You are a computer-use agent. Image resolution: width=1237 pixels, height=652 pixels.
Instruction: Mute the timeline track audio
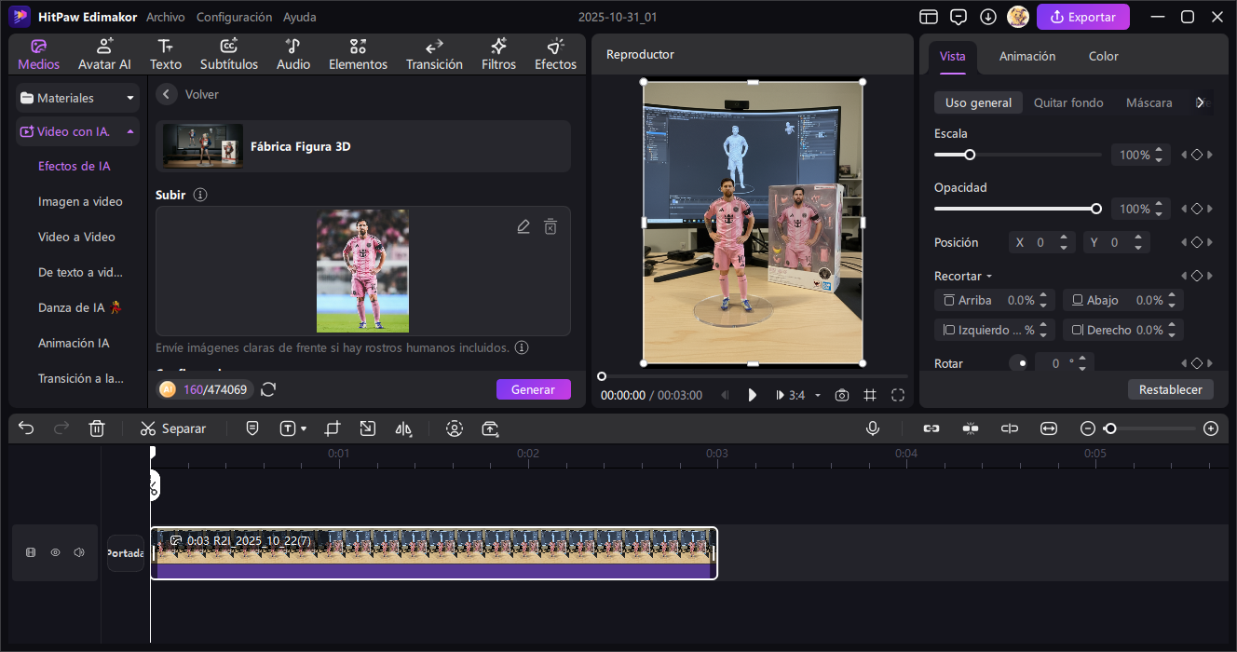pyautogui.click(x=79, y=552)
